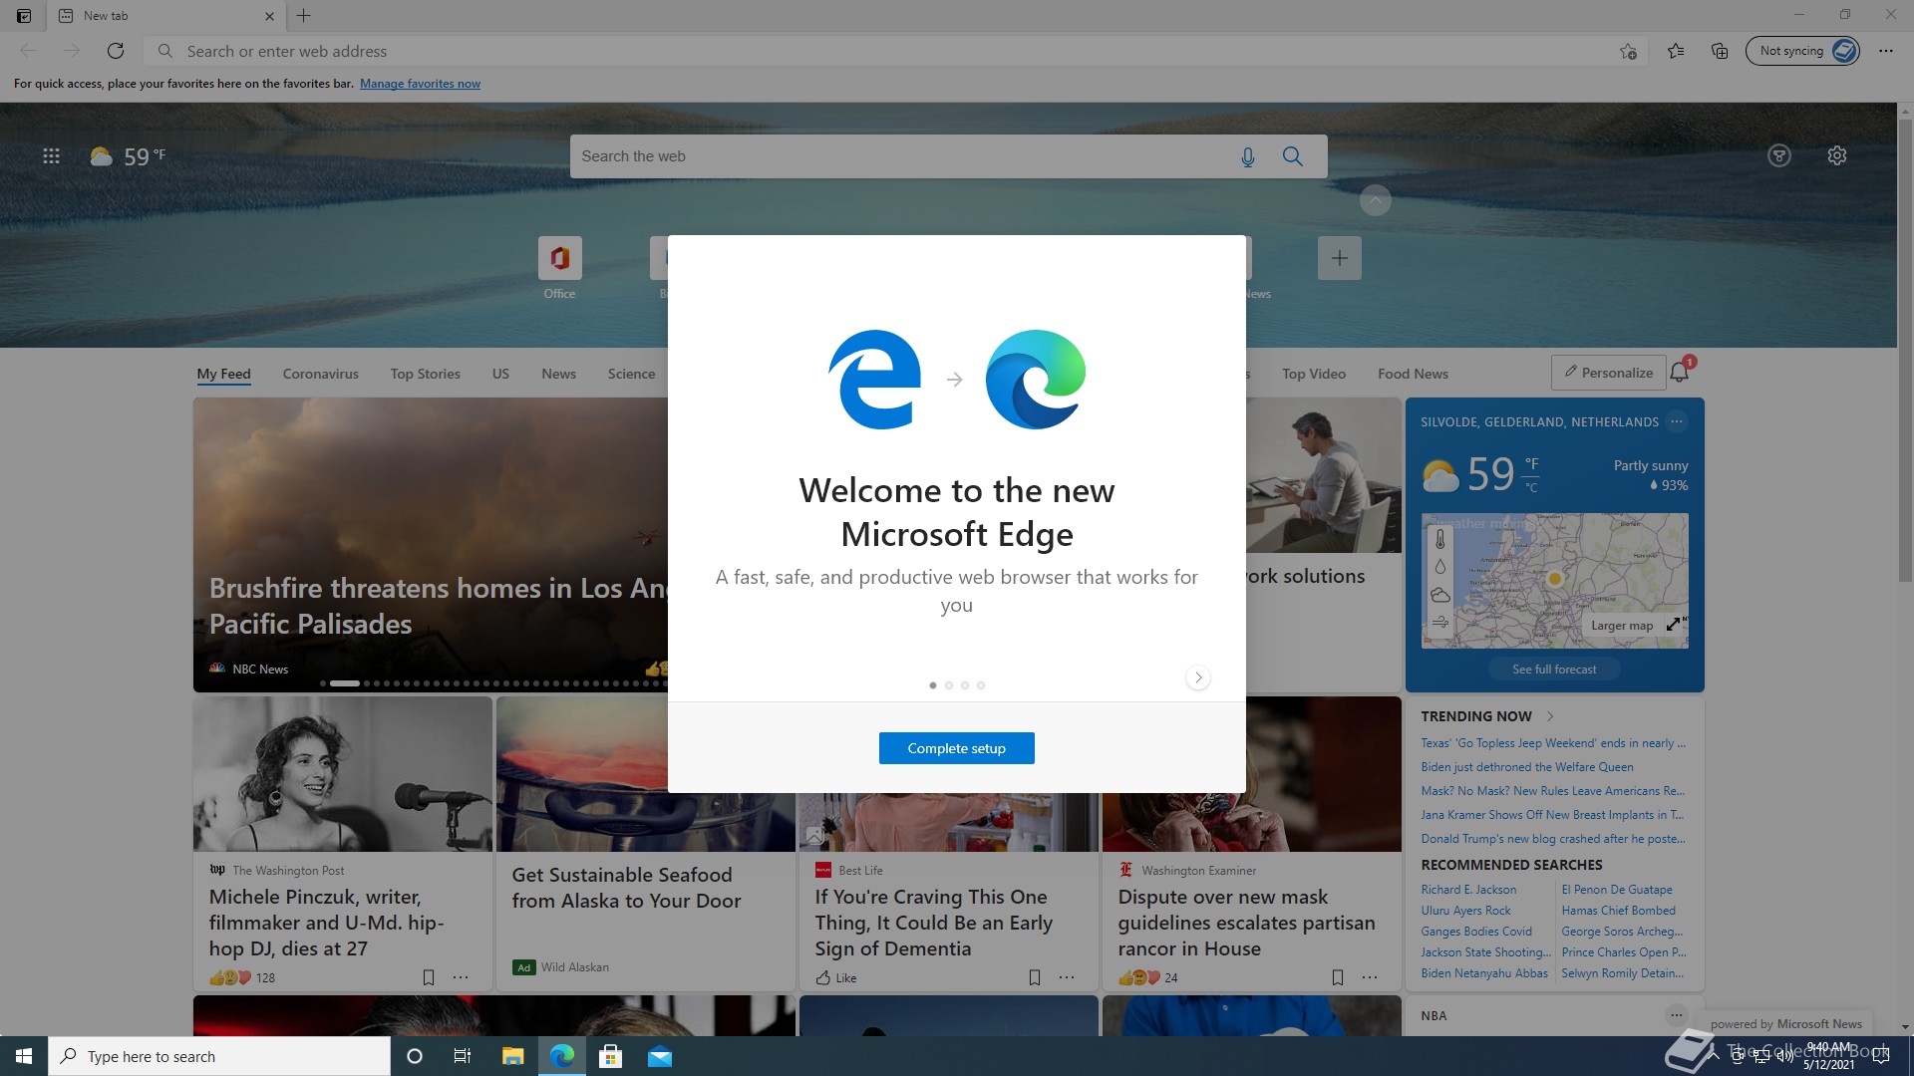Bookmark the Dispute over mask guidelines article
Screen dimensions: 1914x1076
point(1338,977)
